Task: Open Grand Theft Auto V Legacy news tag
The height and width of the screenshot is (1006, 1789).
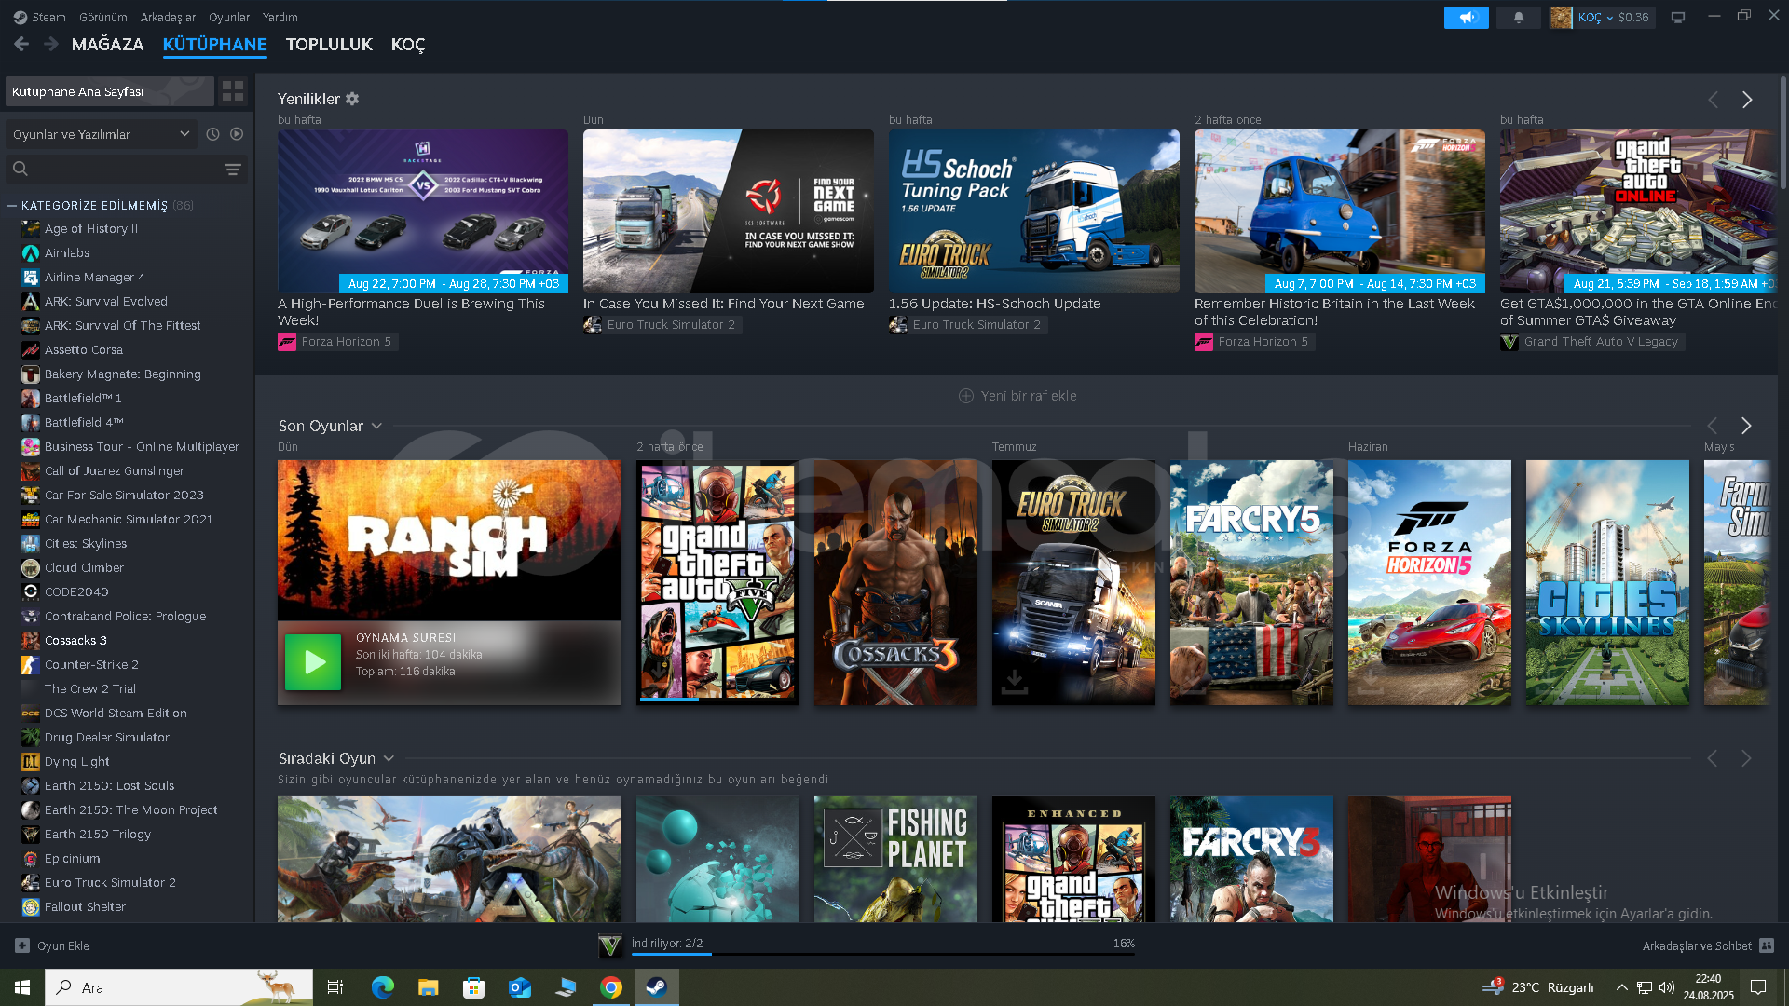Action: 1591,342
